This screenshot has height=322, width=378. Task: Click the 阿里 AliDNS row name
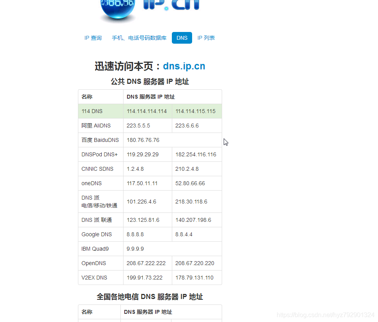(96, 126)
